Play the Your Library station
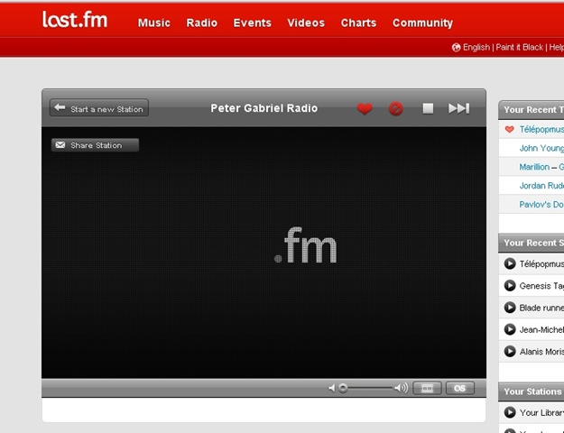The height and width of the screenshot is (433, 564). pyautogui.click(x=510, y=412)
